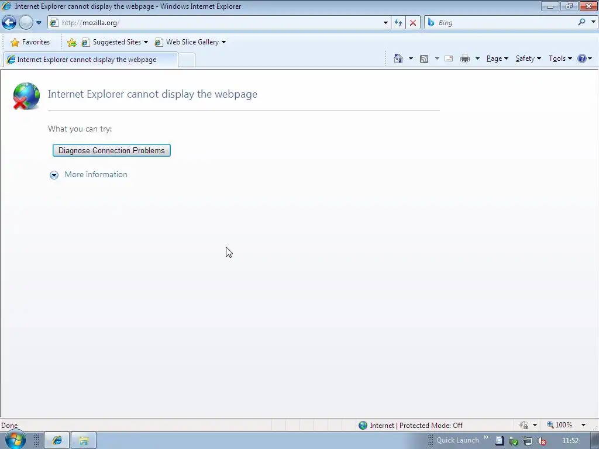Restore down the Internet Explorer window
Image resolution: width=599 pixels, height=449 pixels.
569,6
